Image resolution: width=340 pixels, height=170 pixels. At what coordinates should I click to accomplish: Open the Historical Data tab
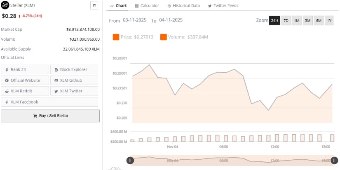(x=184, y=6)
